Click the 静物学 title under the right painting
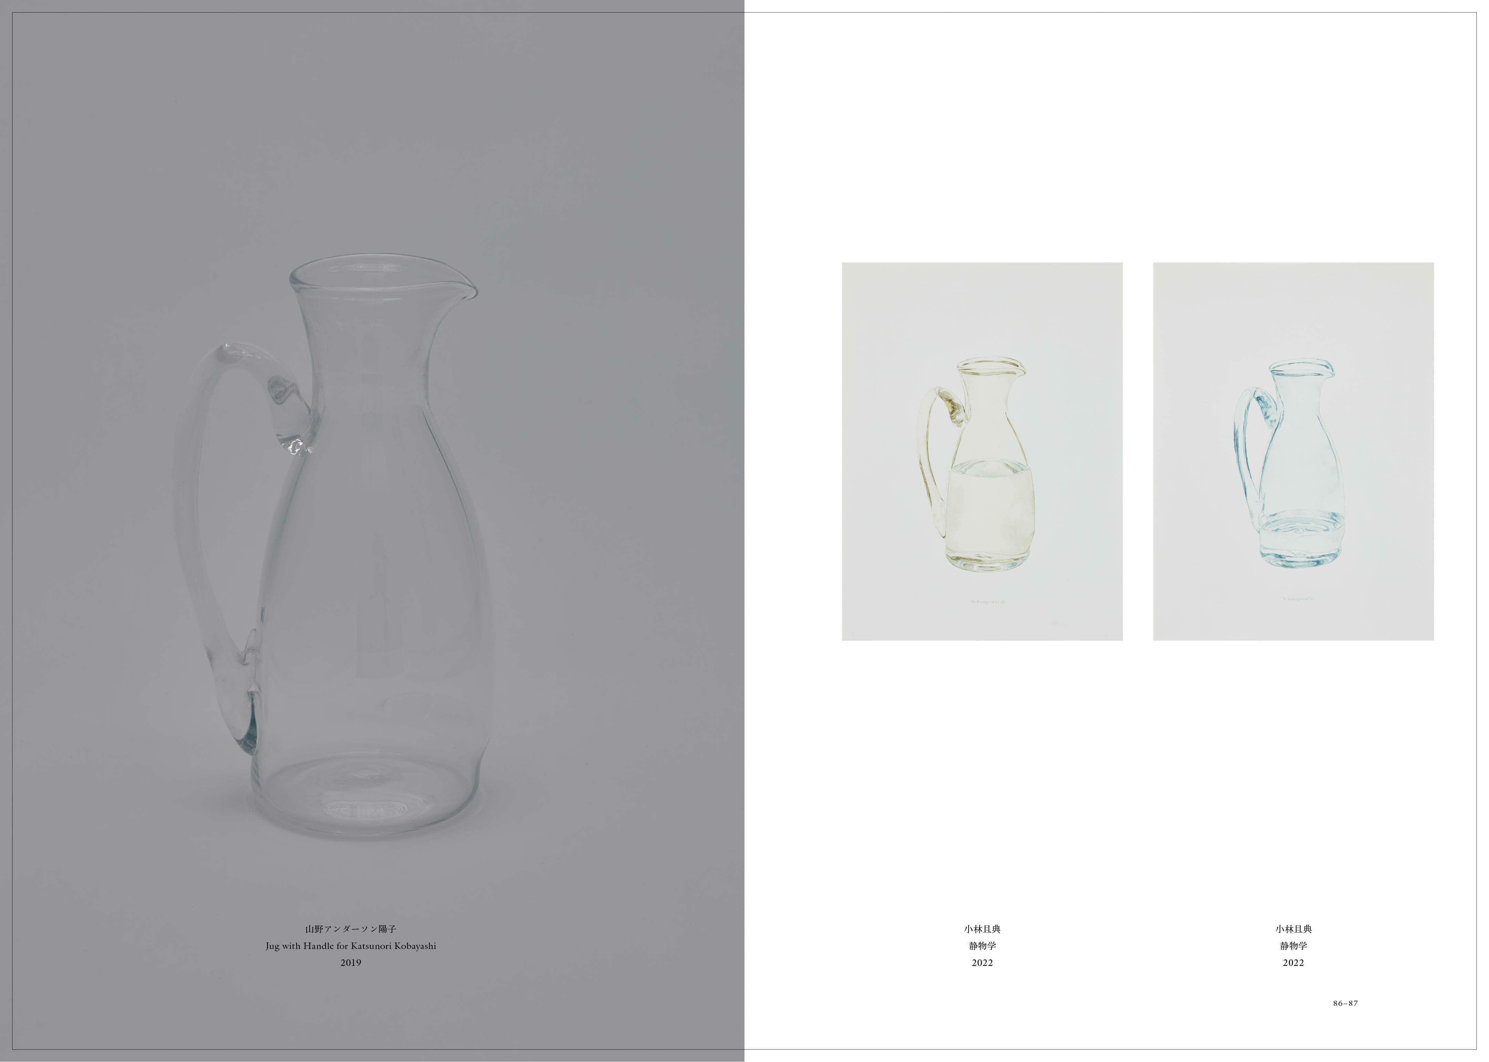 tap(1293, 946)
